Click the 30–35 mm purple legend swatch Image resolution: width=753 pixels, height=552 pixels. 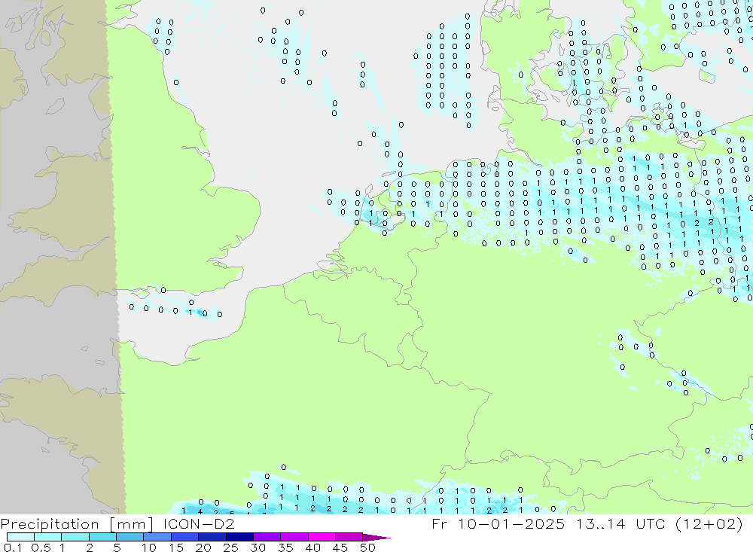click(x=267, y=537)
